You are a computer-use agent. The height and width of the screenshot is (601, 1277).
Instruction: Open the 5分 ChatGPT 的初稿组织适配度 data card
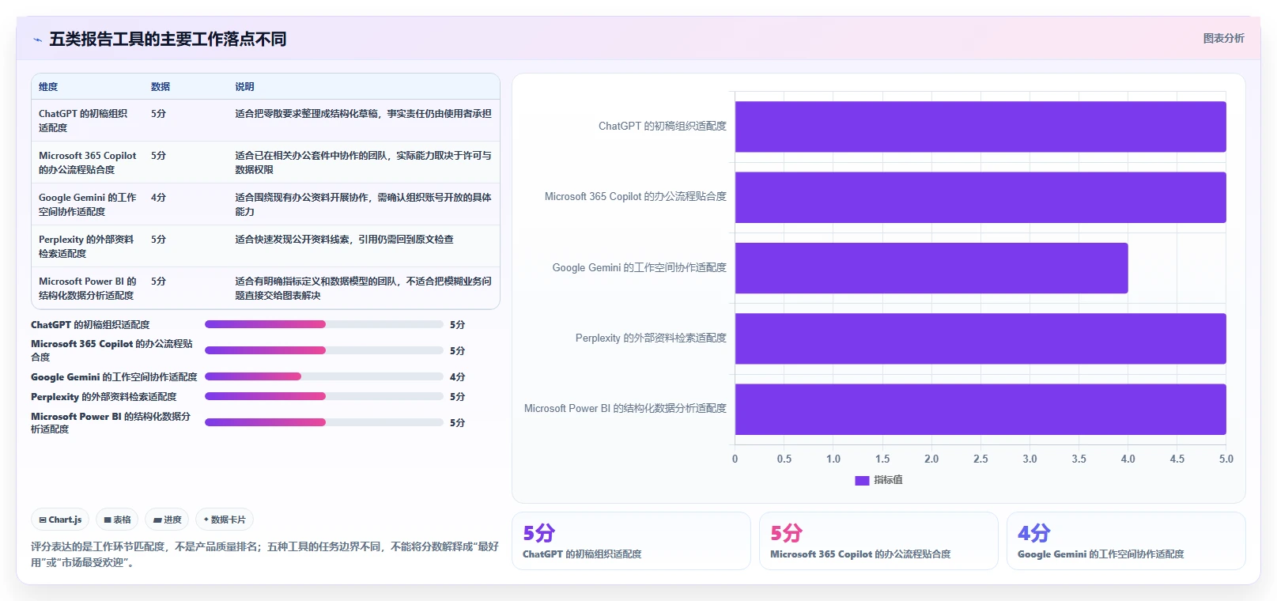631,541
